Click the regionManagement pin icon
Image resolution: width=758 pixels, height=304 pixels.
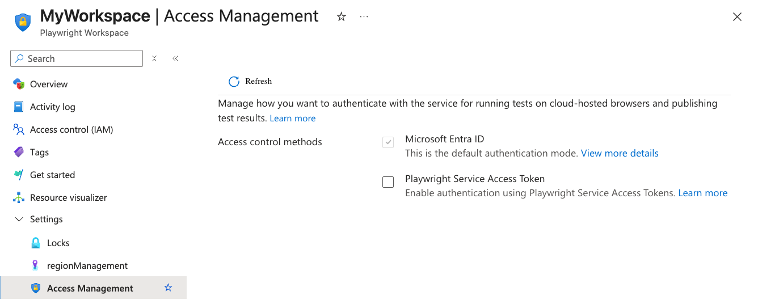pyautogui.click(x=36, y=265)
